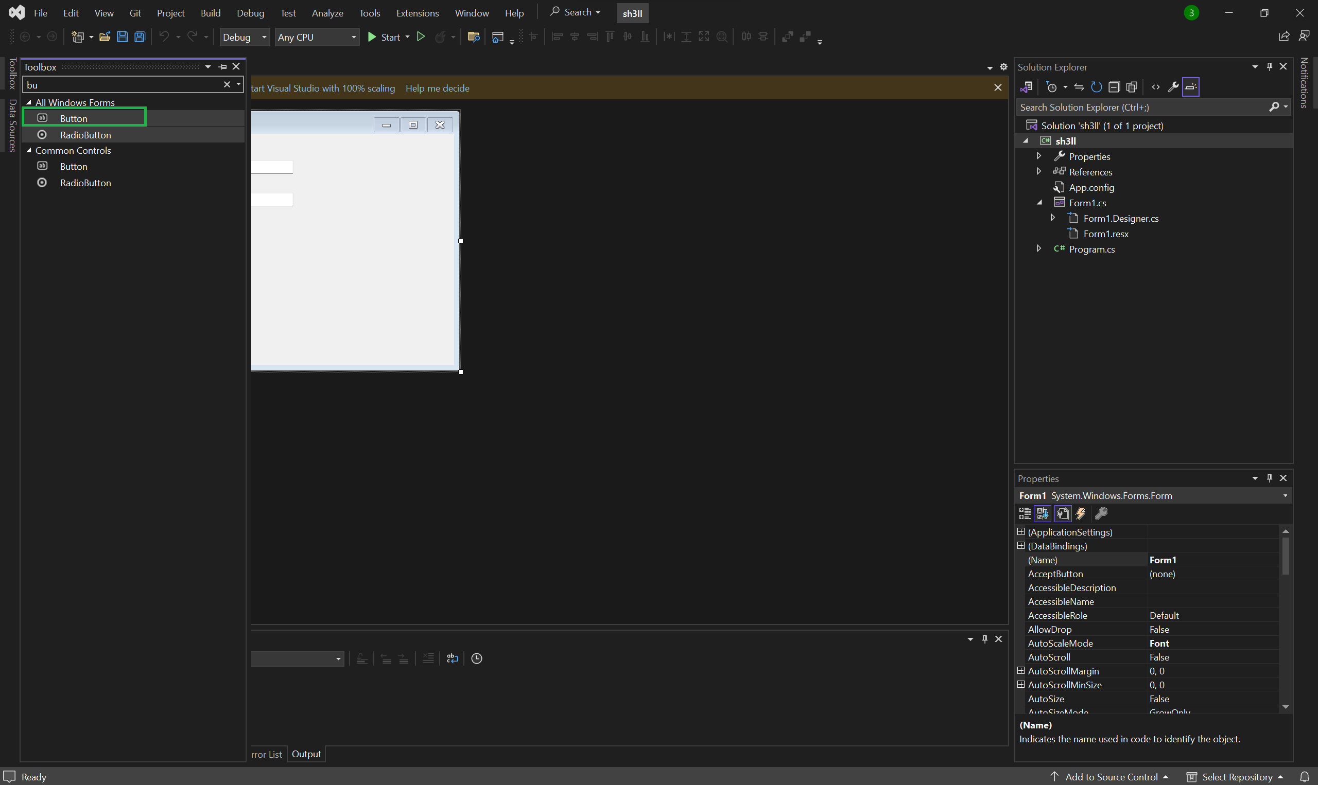Image resolution: width=1318 pixels, height=785 pixels.
Task: Click the Bring to Front layout icon
Action: 787,37
